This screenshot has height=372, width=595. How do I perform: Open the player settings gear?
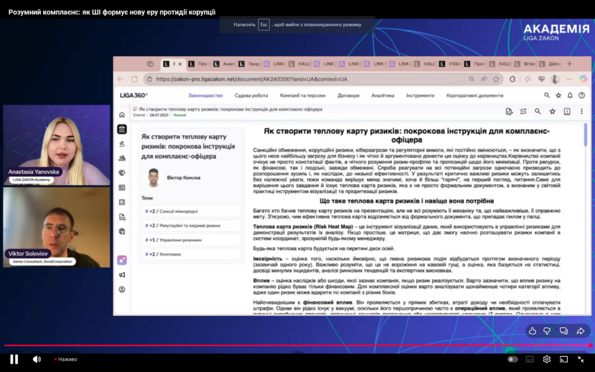[546, 359]
